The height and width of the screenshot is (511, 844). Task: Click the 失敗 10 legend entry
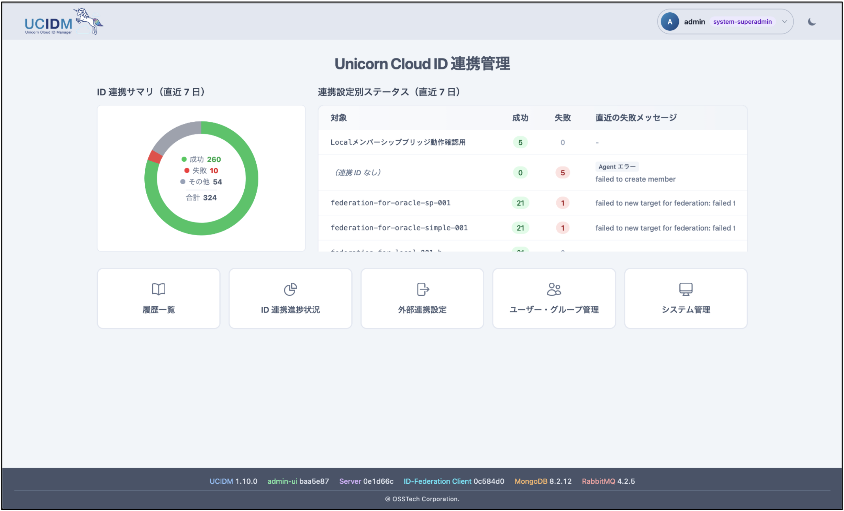[201, 171]
